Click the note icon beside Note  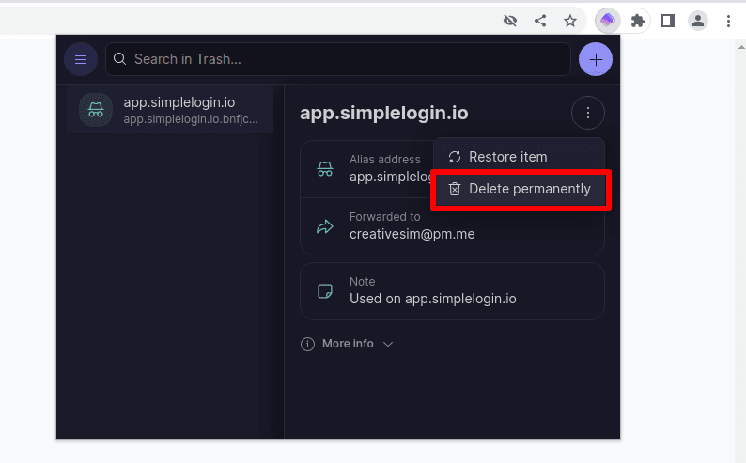click(325, 291)
